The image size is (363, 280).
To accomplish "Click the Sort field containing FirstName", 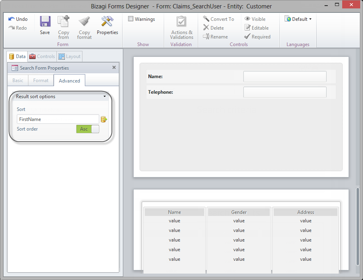I will click(x=58, y=119).
